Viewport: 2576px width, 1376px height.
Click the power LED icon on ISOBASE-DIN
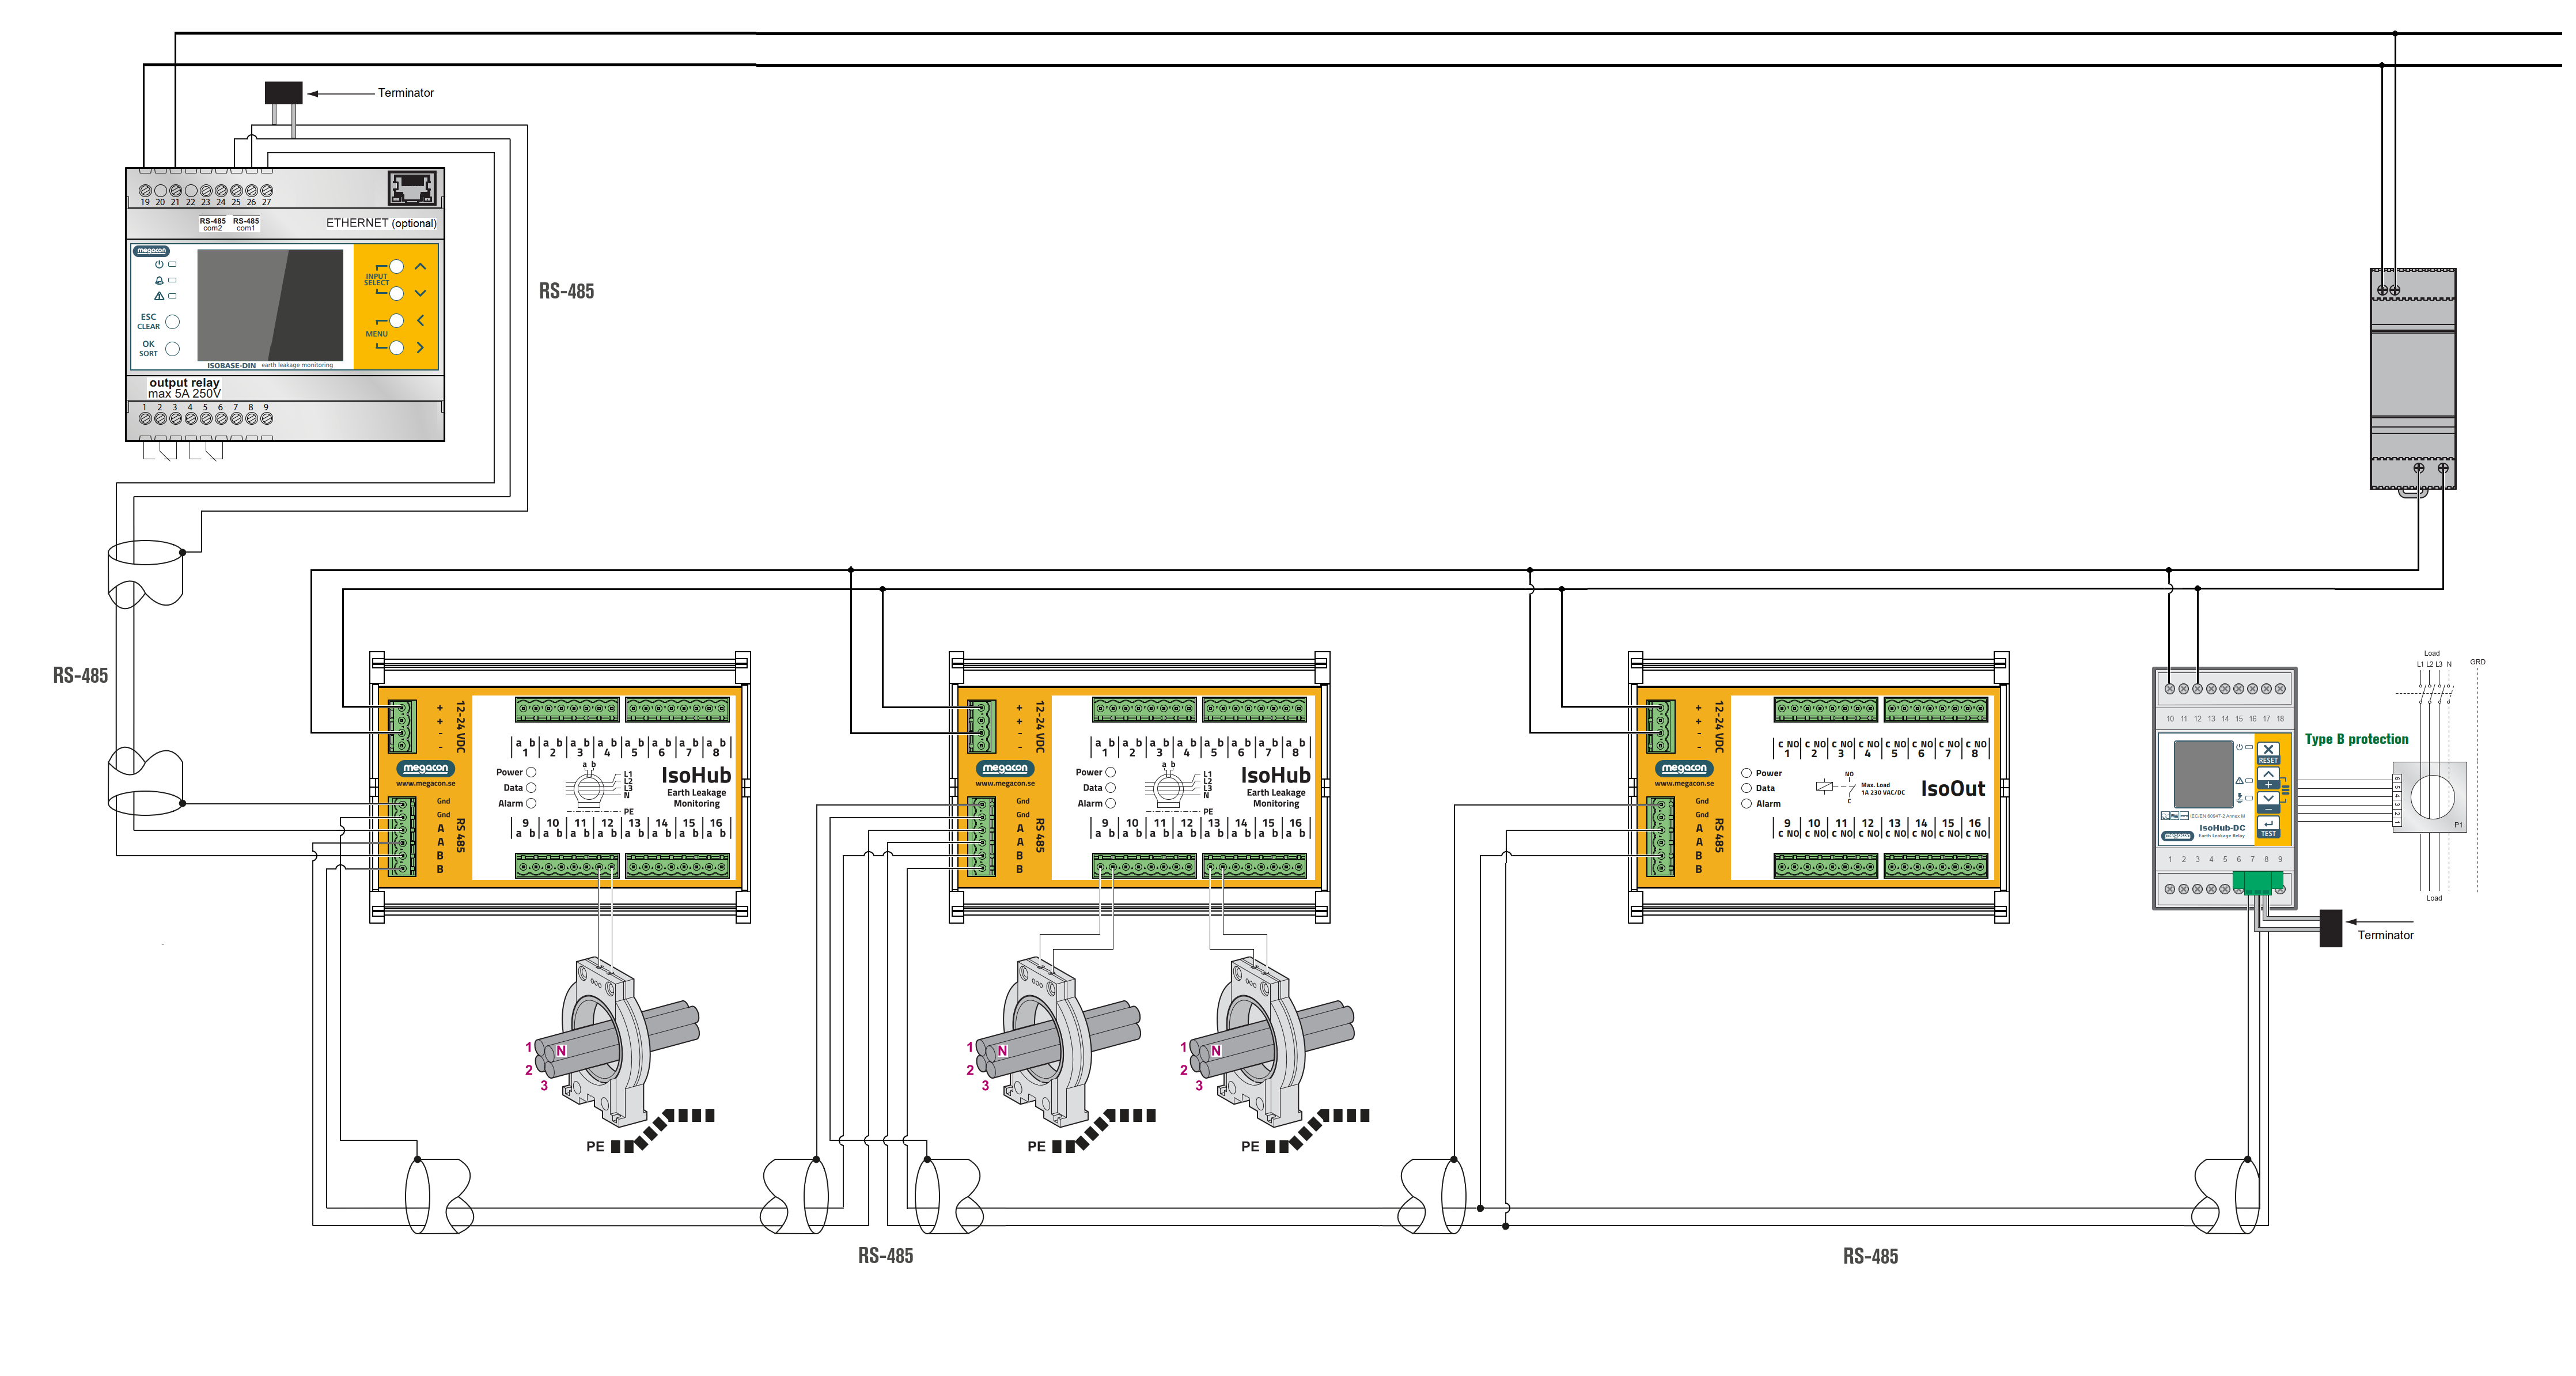pos(159,264)
